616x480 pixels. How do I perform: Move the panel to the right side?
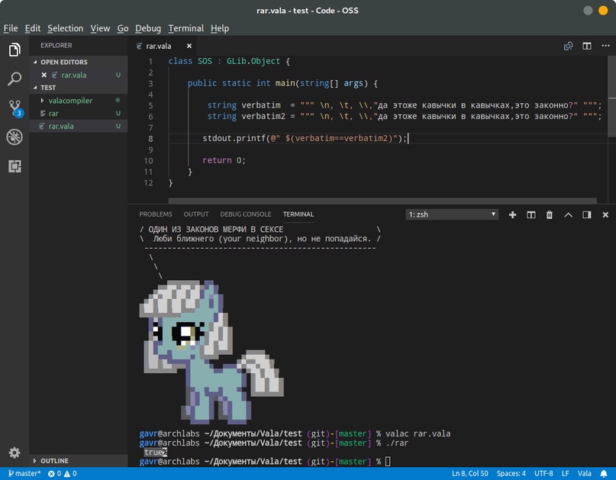click(586, 214)
